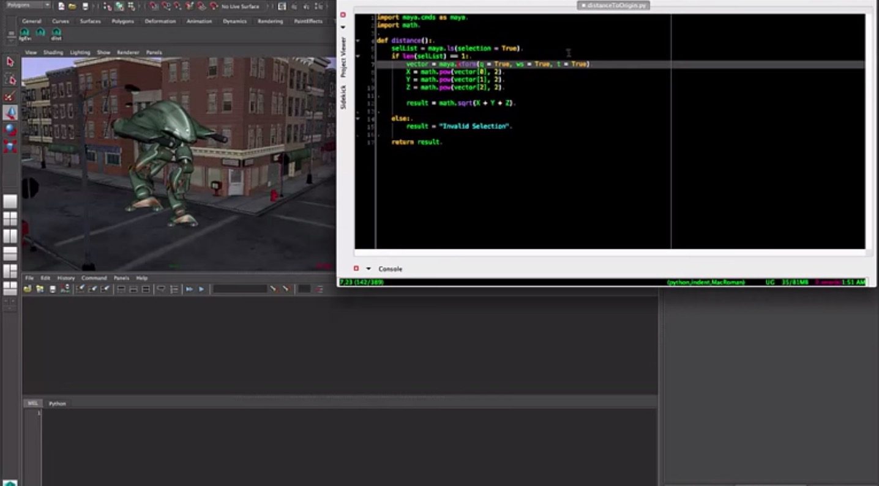This screenshot has height=486, width=879.
Task: Open Script Editor Help menu
Action: [141, 278]
